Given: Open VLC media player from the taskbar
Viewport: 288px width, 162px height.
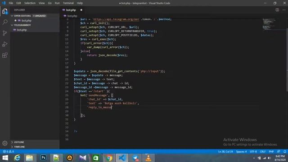Looking at the screenshot, I should [x=148, y=158].
